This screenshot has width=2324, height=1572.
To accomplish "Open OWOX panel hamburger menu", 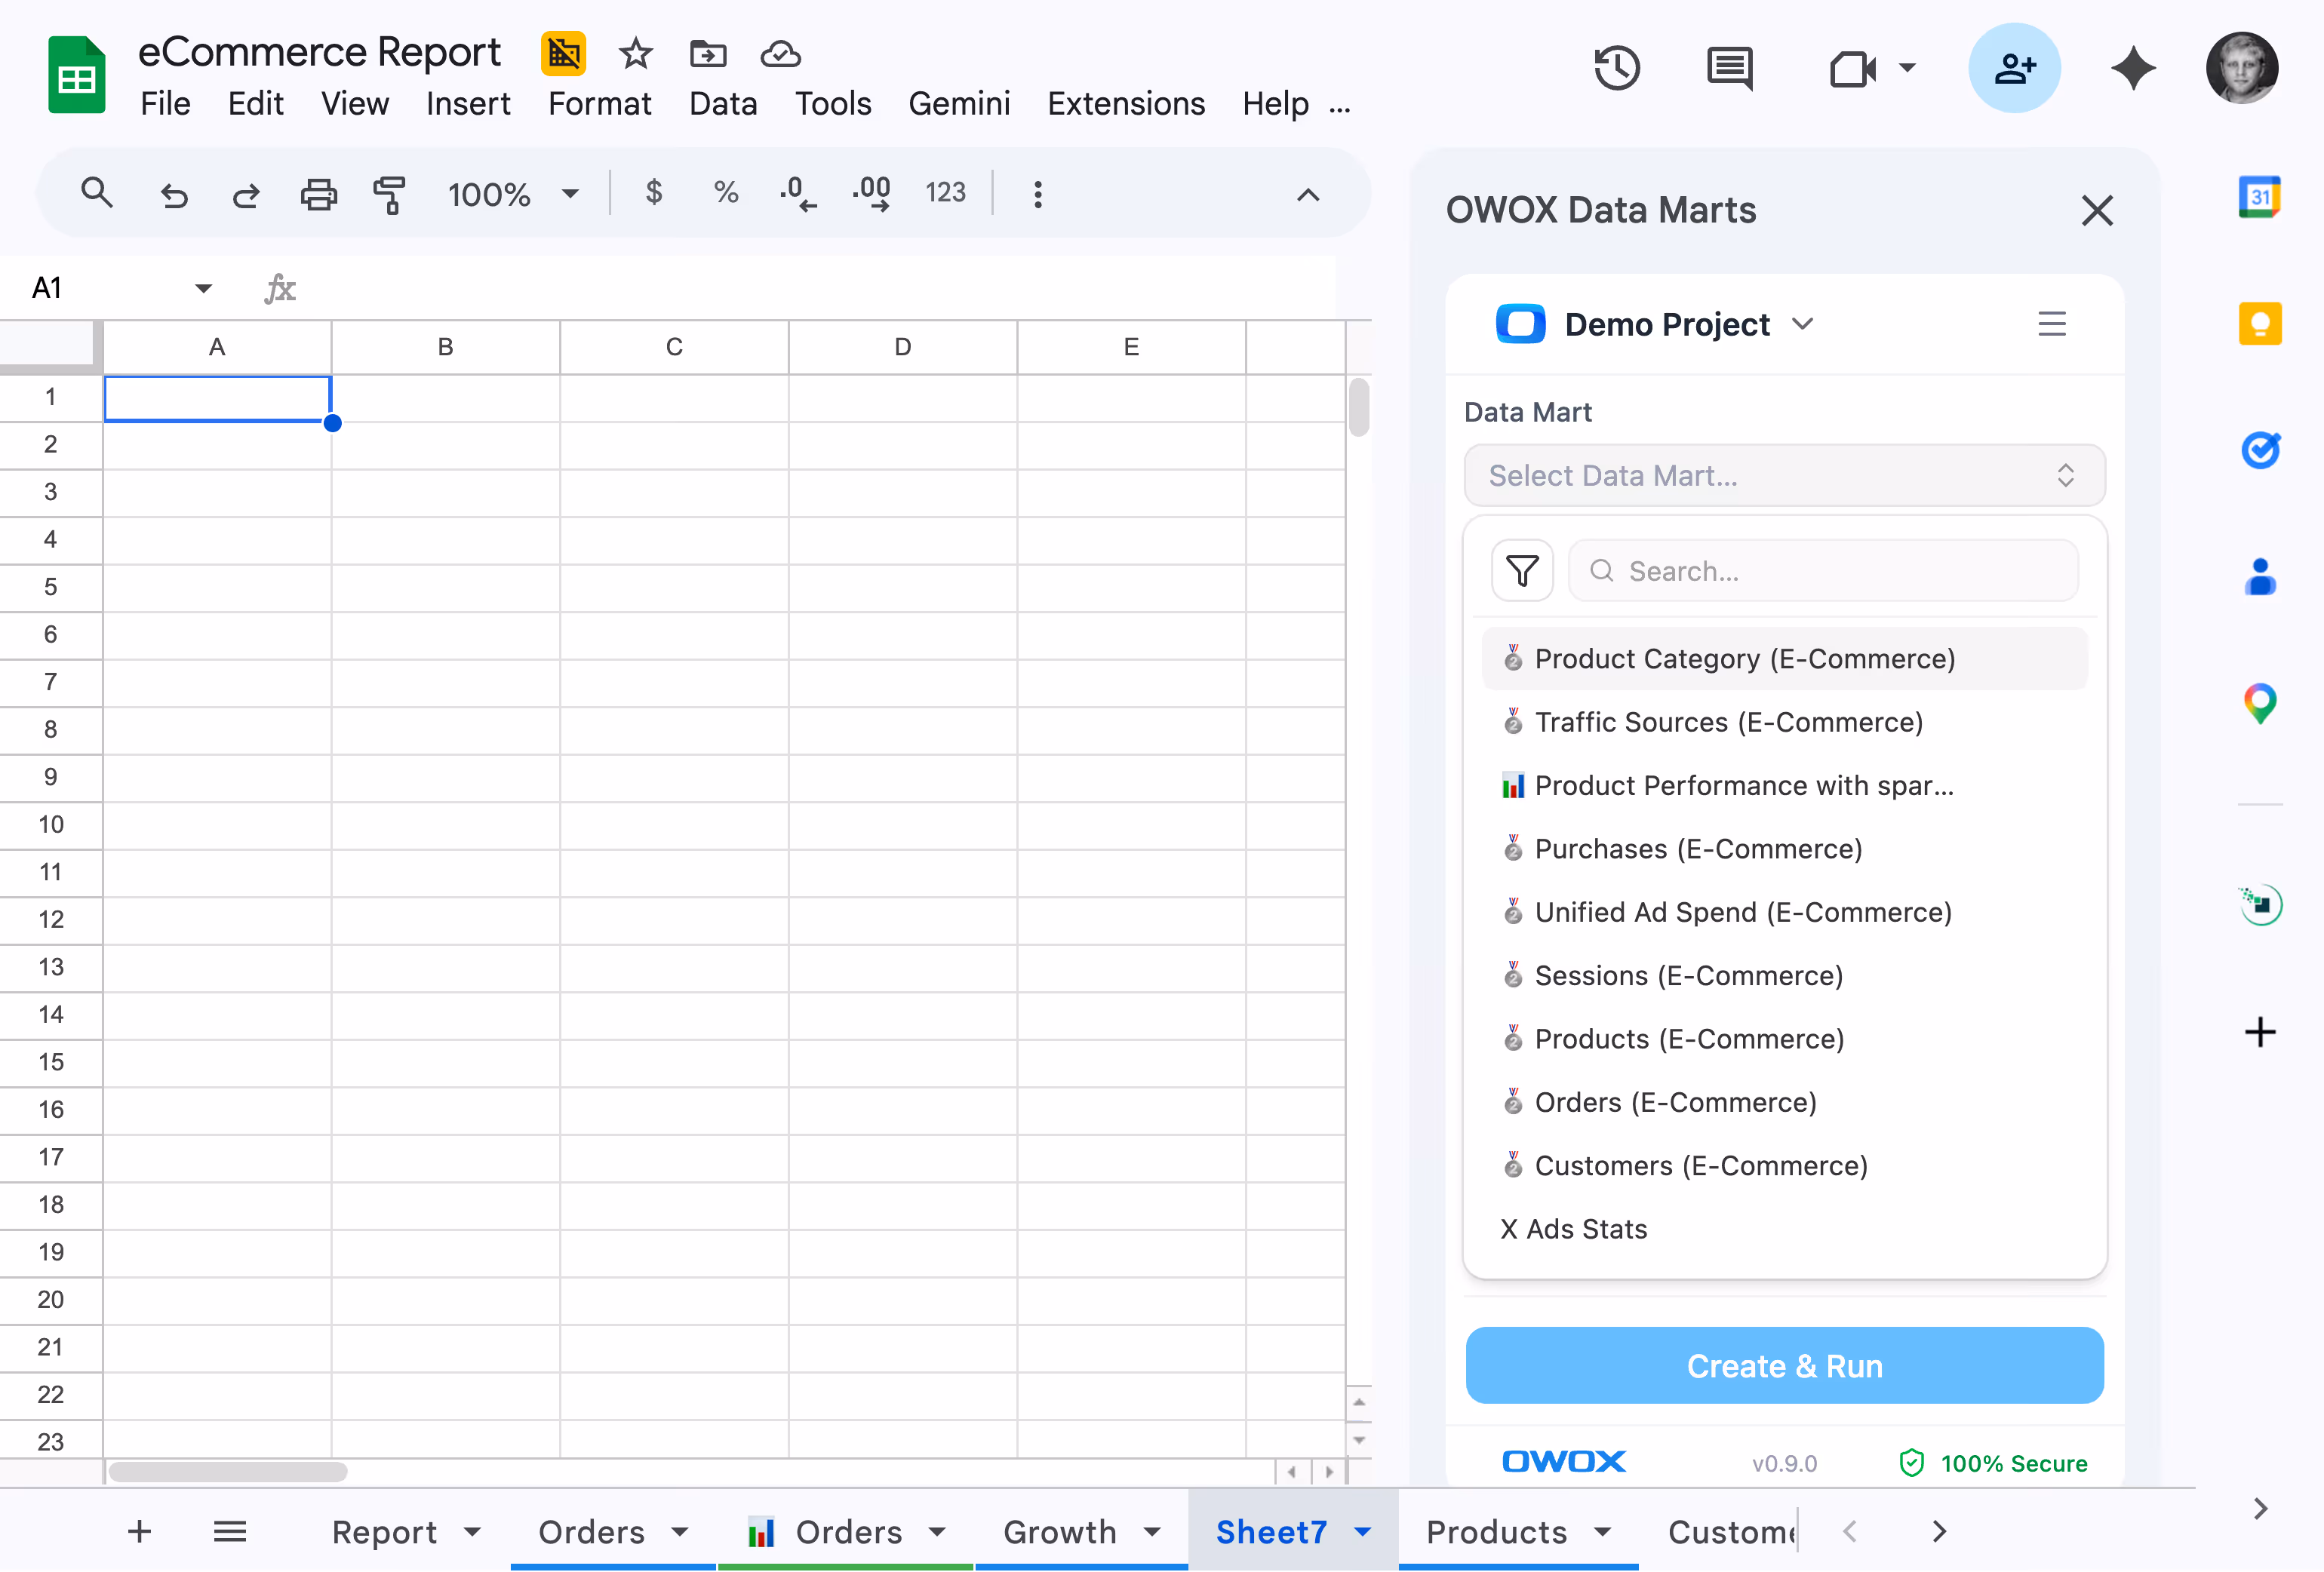I will tap(2052, 324).
